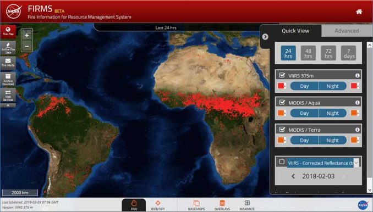373x212 pixels.
Task: Show info for MODIS / Aqua layer
Action: (x=357, y=103)
